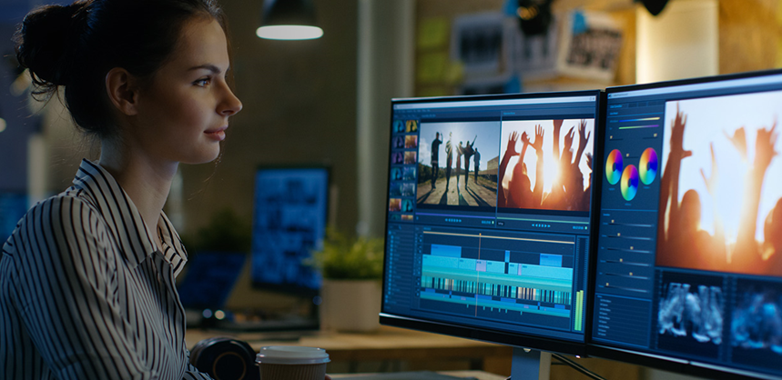Click the orange playhead marker on the timeline
Viewport: 782px width, 380px height.
[x=480, y=235]
